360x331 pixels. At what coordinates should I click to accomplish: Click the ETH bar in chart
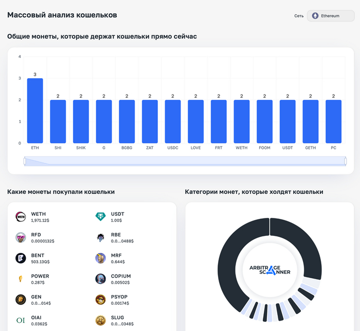(x=35, y=111)
